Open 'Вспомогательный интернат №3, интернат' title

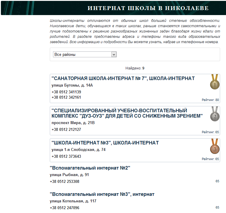click(102, 194)
